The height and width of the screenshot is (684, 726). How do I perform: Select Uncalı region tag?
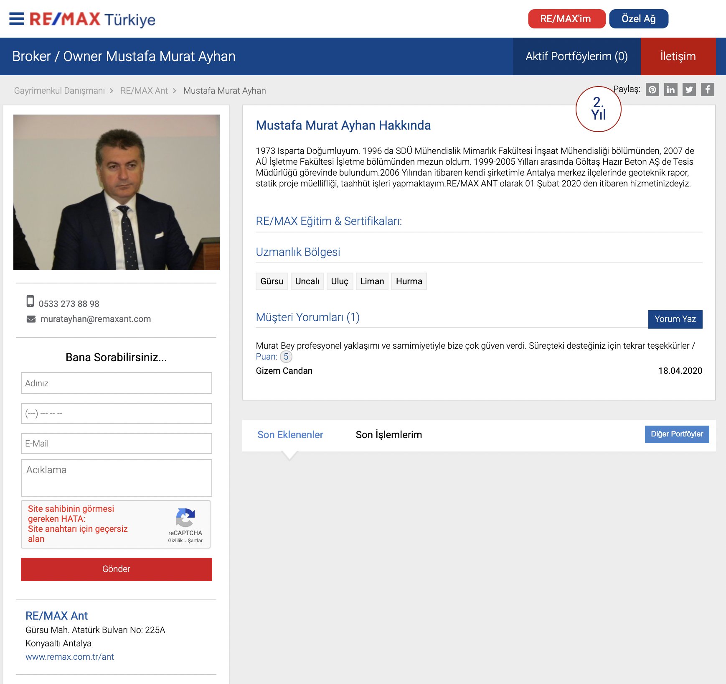[307, 281]
